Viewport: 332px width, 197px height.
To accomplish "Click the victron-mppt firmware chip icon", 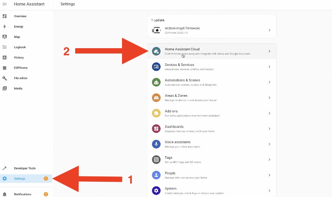I will pos(156,30).
